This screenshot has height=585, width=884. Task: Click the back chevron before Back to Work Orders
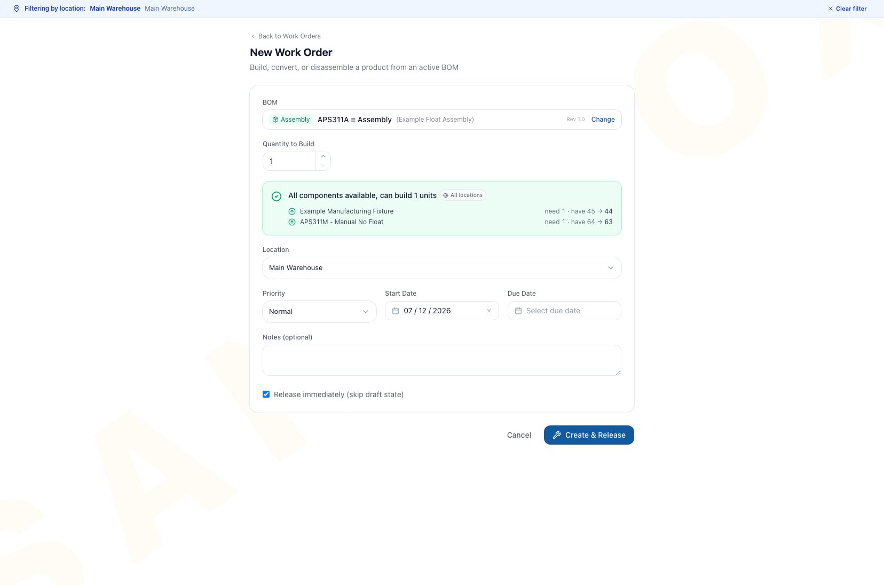(x=253, y=36)
